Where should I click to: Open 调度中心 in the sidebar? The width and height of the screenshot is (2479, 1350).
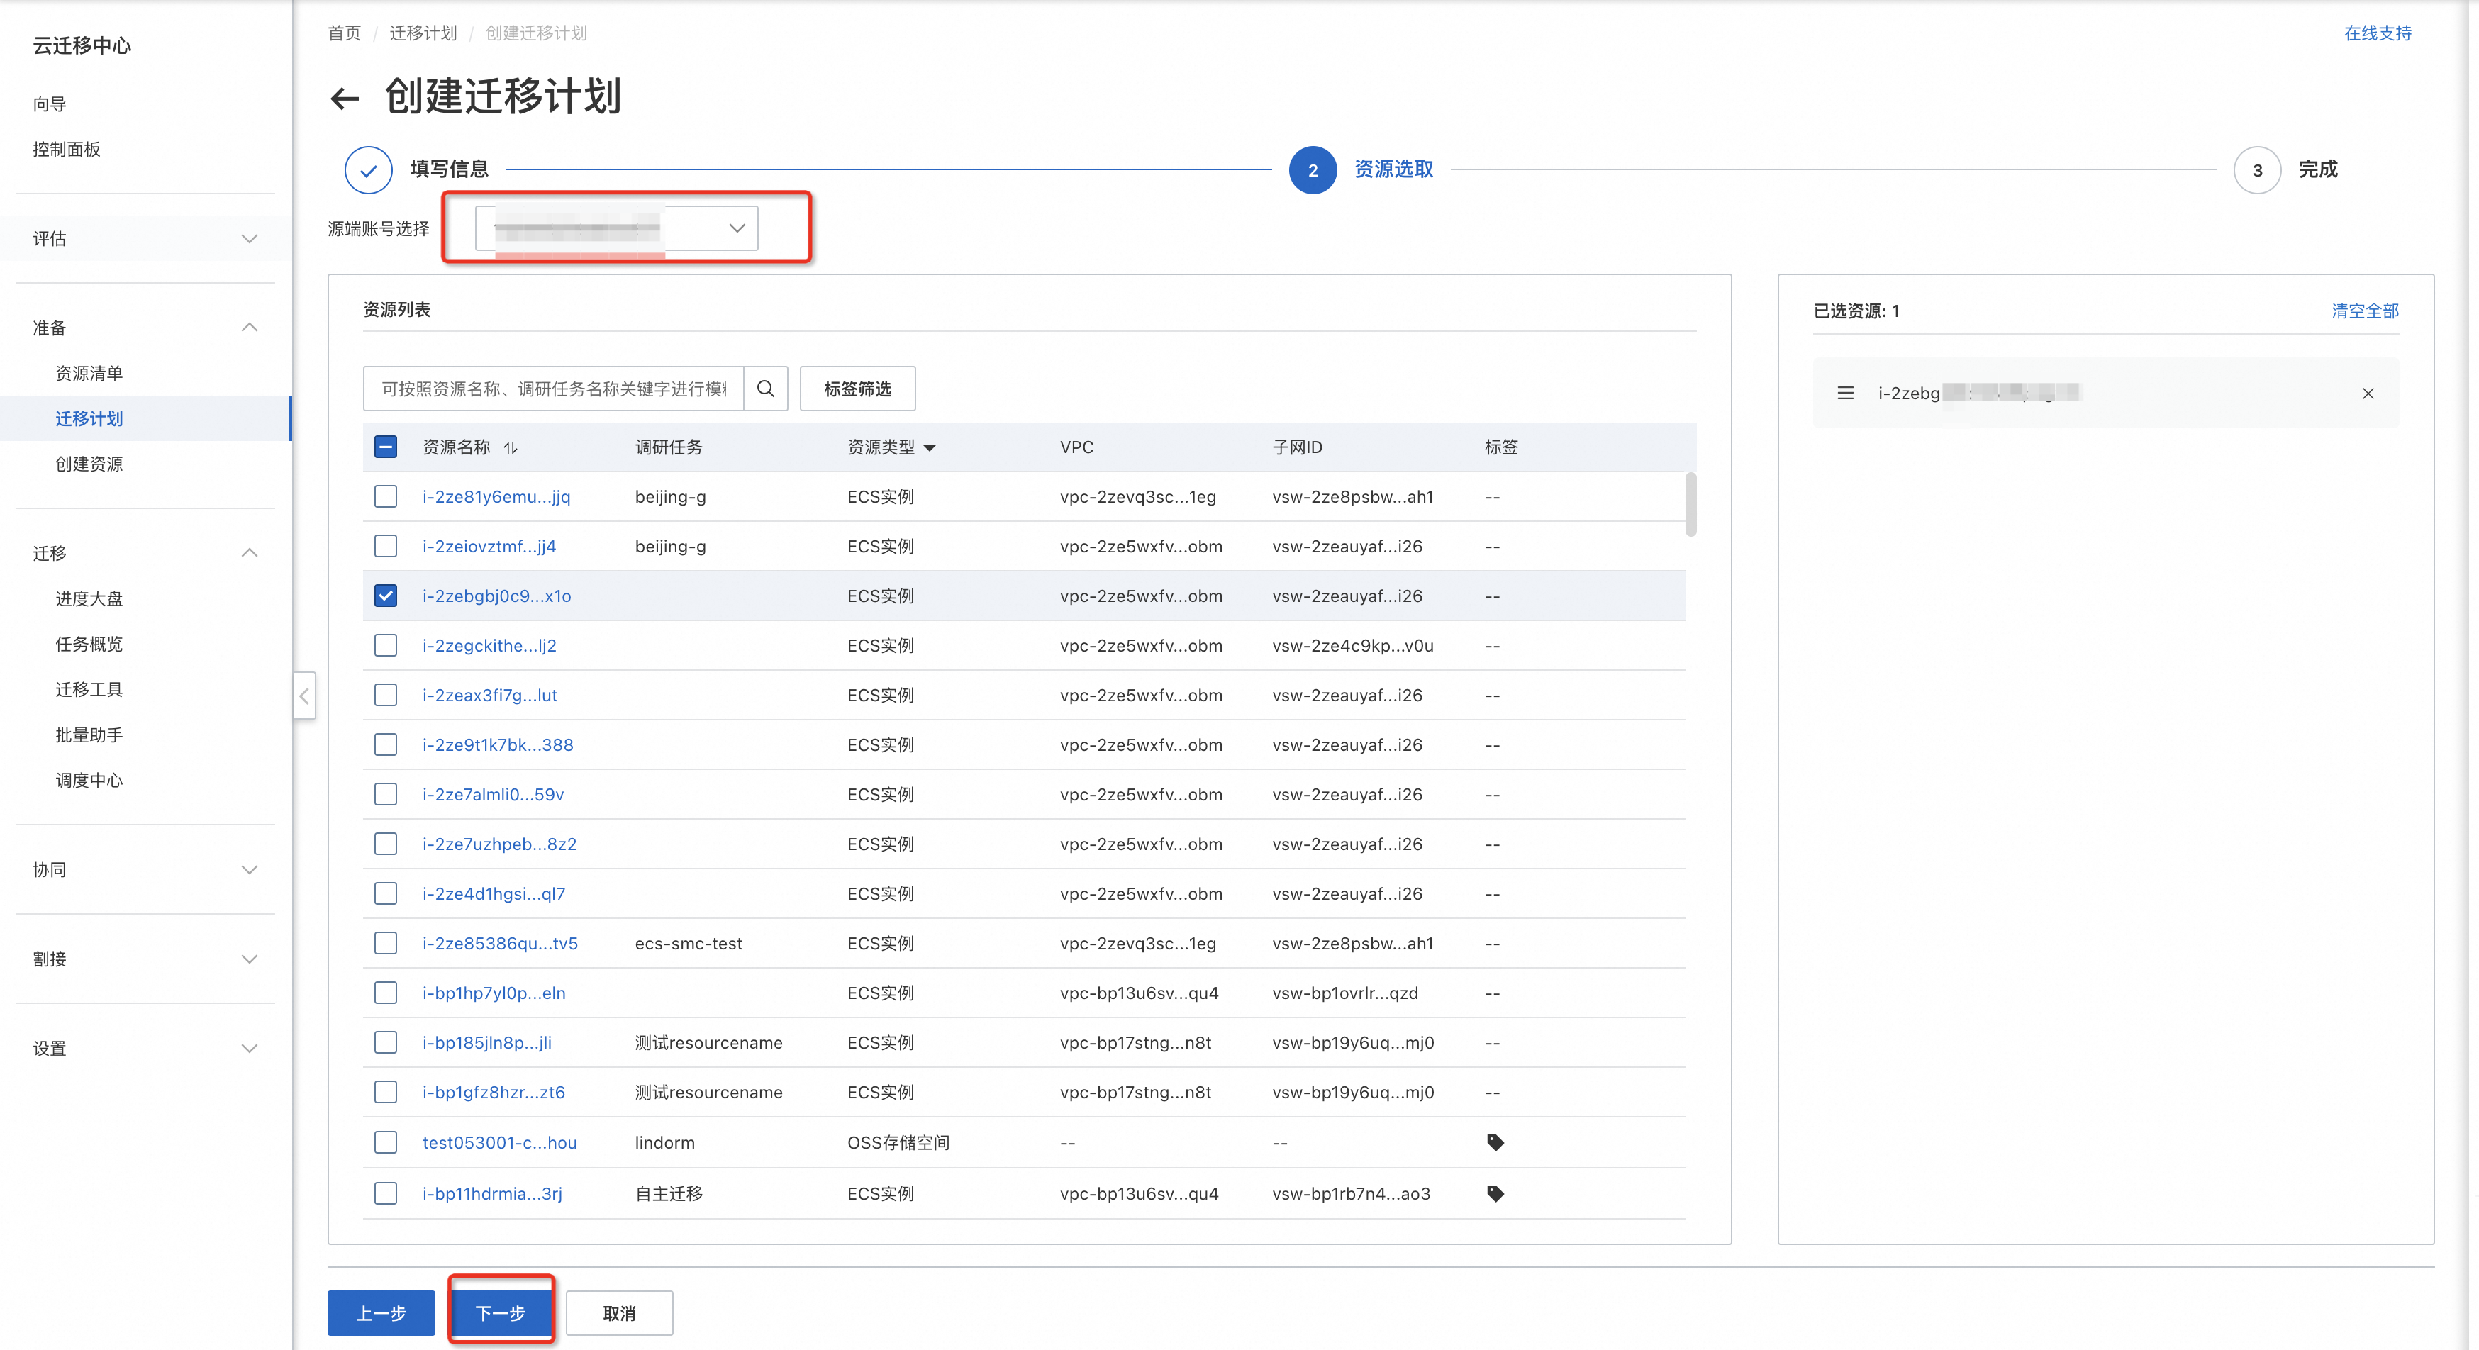89,781
